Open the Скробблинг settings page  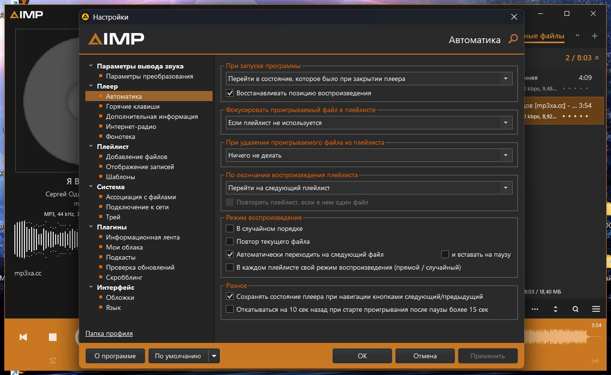124,277
